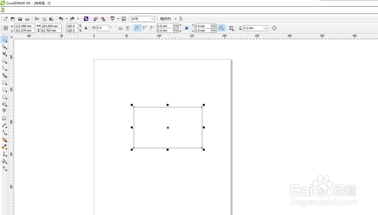The width and height of the screenshot is (378, 215).
Task: Select the Pick tool
Action: pos(4,39)
